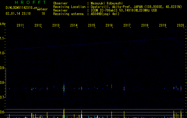Click the Receiving Location label
187x118 pixels.
69,7
